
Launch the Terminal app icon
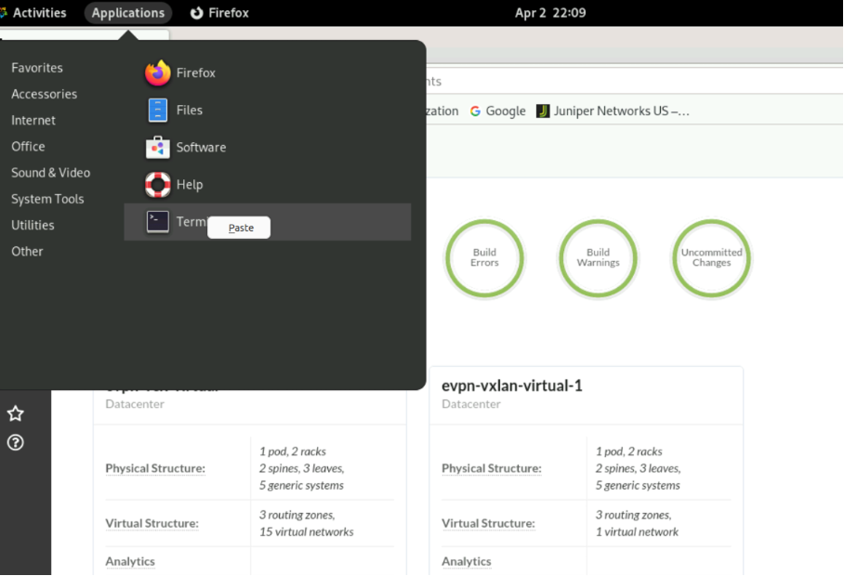point(158,222)
